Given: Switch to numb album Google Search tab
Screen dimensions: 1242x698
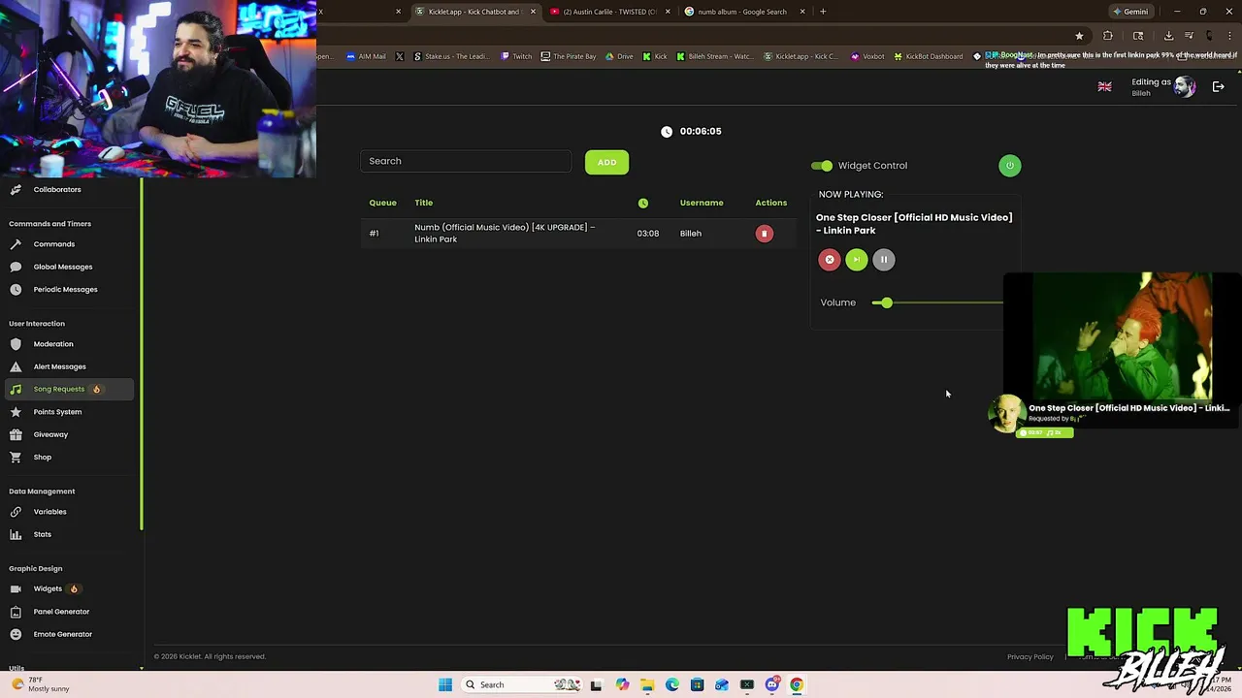Looking at the screenshot, I should pyautogui.click(x=742, y=12).
